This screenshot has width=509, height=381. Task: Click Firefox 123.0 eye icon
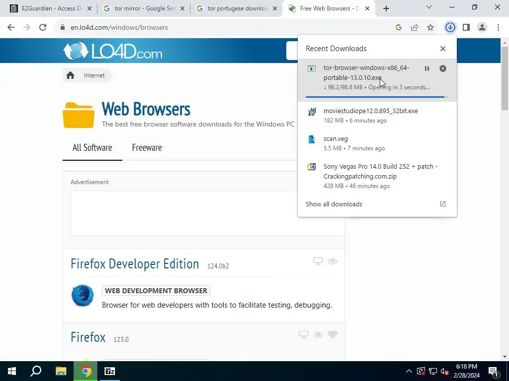[318, 335]
